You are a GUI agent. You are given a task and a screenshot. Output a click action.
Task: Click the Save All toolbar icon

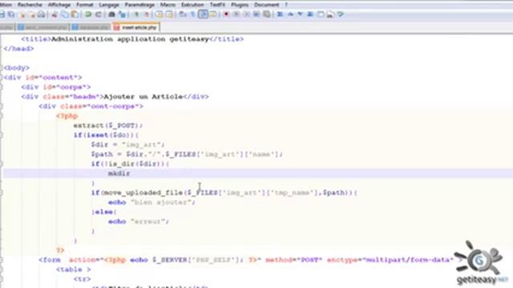11,14
